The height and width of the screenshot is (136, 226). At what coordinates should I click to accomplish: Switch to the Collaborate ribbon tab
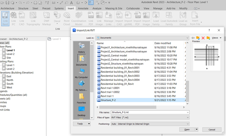133,8
